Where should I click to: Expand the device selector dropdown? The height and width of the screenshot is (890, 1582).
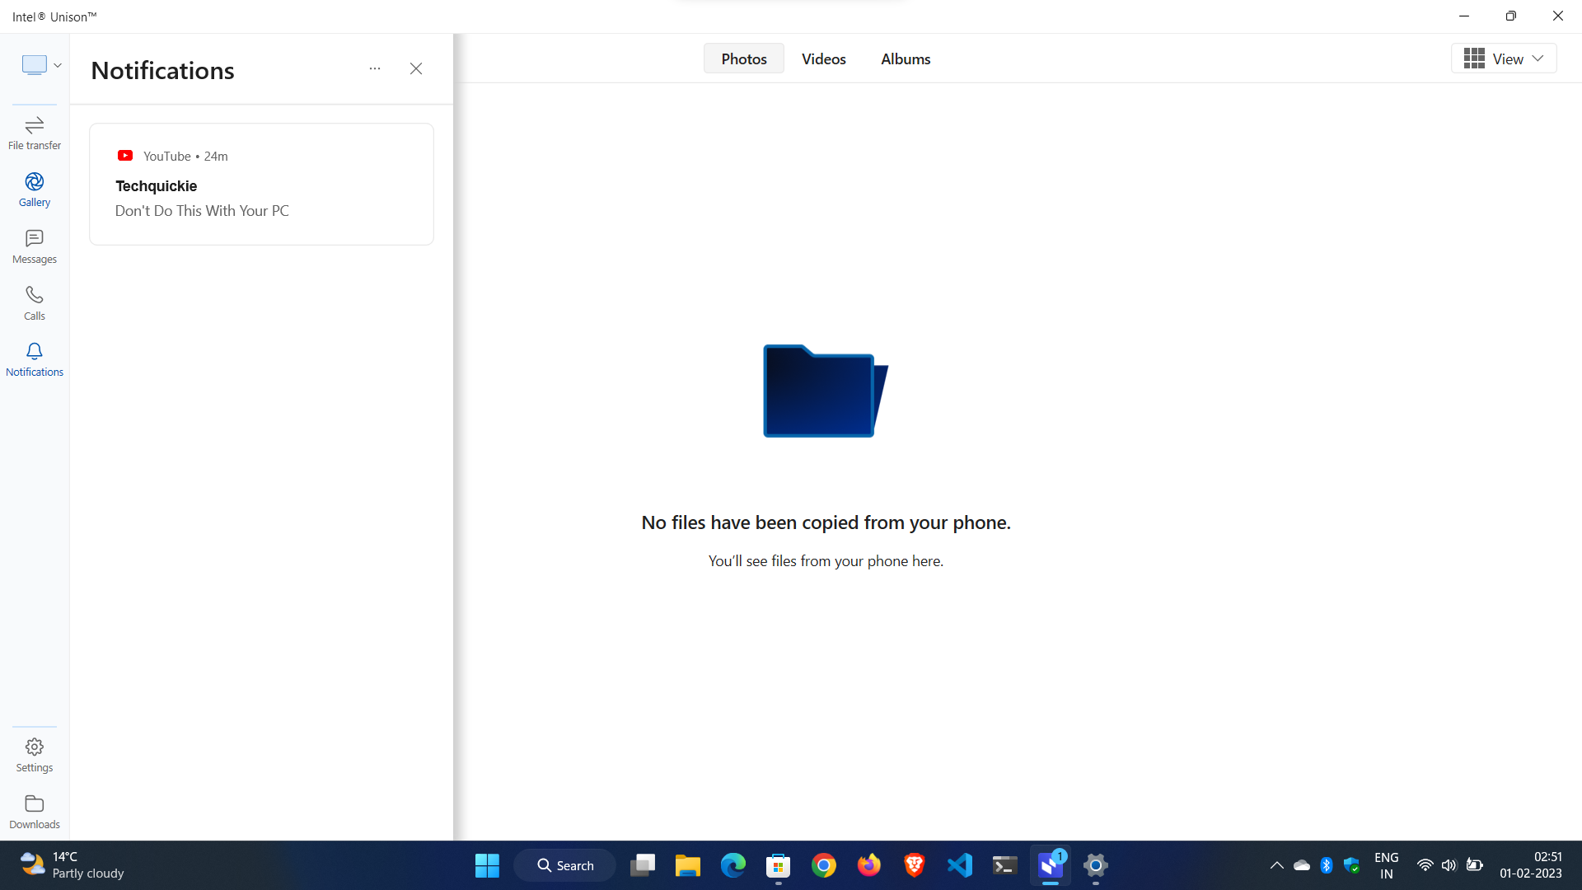click(41, 65)
